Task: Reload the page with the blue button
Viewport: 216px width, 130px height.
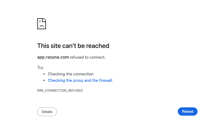Action: pyautogui.click(x=187, y=111)
